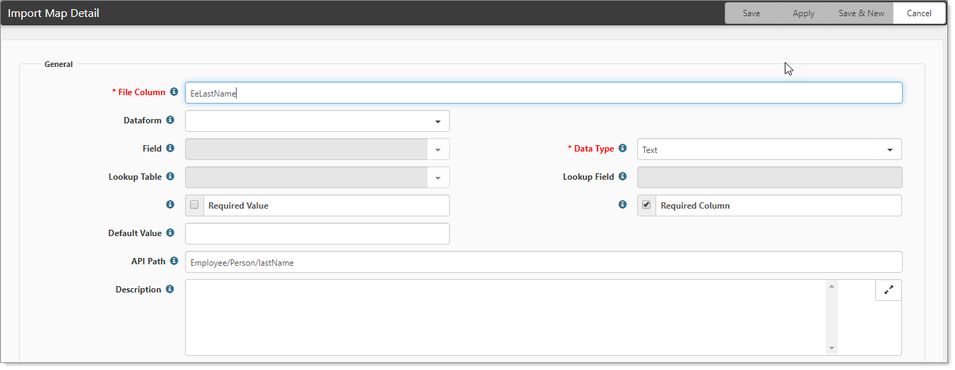Screen dimensions: 955x370
Task: Open the Dataform dropdown
Action: [x=317, y=121]
